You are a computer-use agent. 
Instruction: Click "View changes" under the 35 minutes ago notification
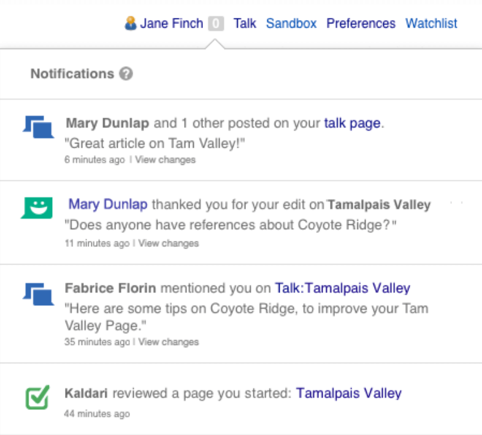tap(169, 342)
